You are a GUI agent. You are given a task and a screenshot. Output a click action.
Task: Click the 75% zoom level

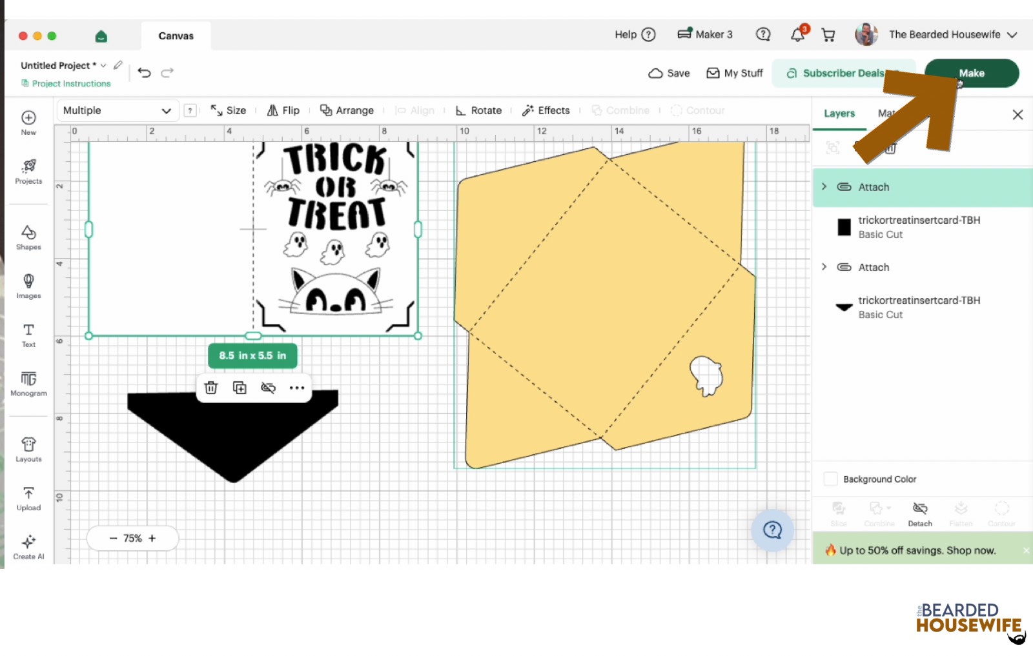[132, 538]
